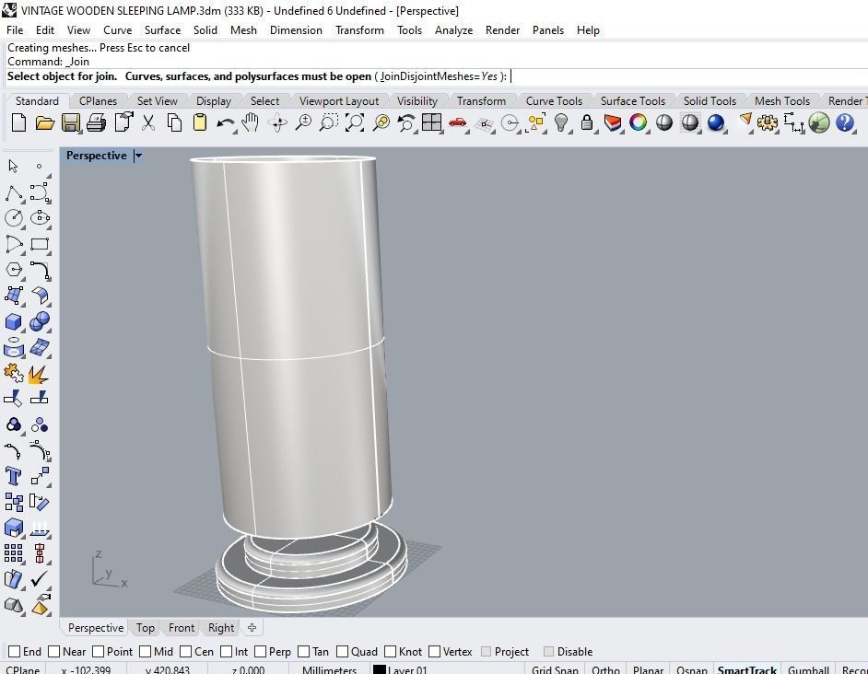
Task: Open the Perspective viewport title dropdown arrow
Action: 138,156
